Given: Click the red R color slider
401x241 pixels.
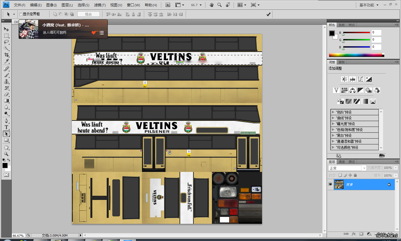Looking at the screenshot, I should 356,33.
